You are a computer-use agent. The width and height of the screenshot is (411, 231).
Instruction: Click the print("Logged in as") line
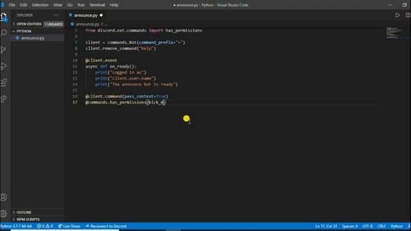pos(121,73)
